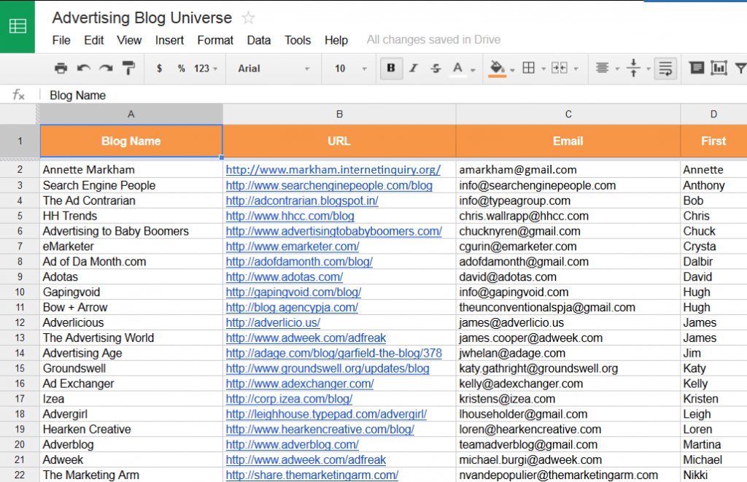The height and width of the screenshot is (482, 747).
Task: Open the font size 10 dropdown
Action: pos(350,69)
